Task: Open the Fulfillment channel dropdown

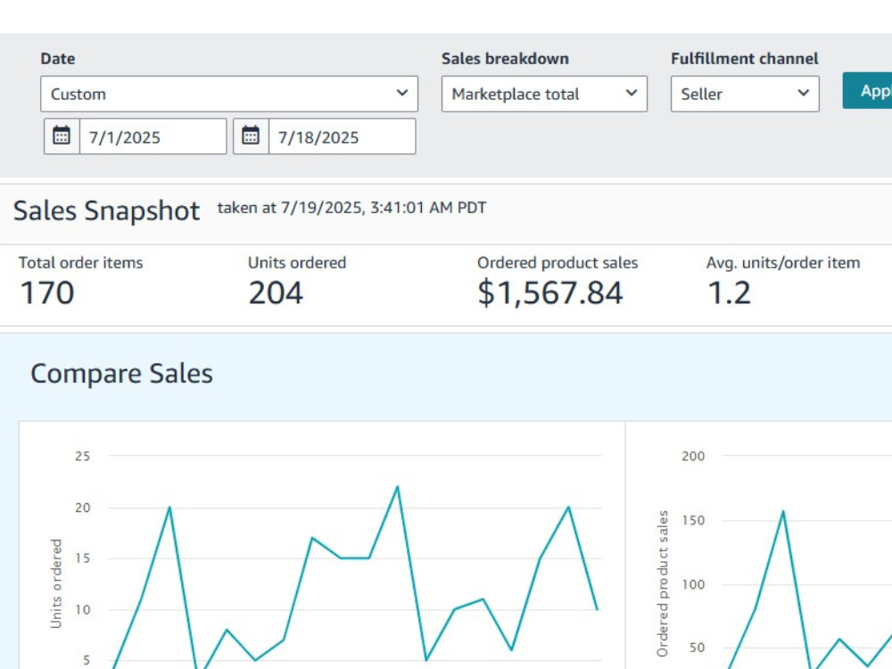Action: point(745,94)
